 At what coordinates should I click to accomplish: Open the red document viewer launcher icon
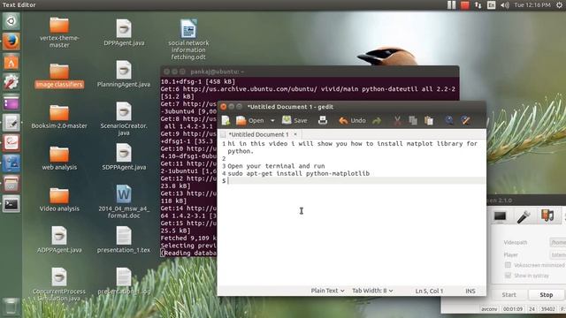[11, 143]
